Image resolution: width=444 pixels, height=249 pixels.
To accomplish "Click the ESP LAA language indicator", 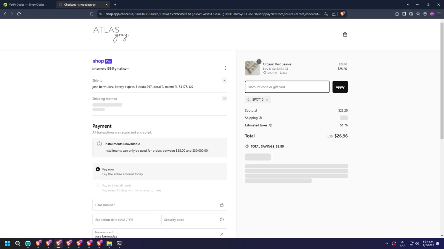I will click(403, 243).
